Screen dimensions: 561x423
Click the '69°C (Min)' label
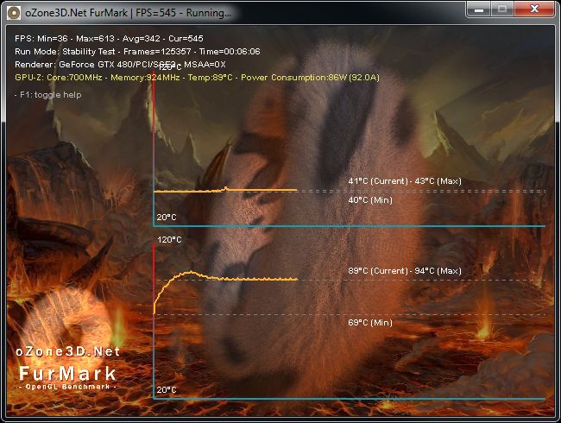pyautogui.click(x=370, y=323)
